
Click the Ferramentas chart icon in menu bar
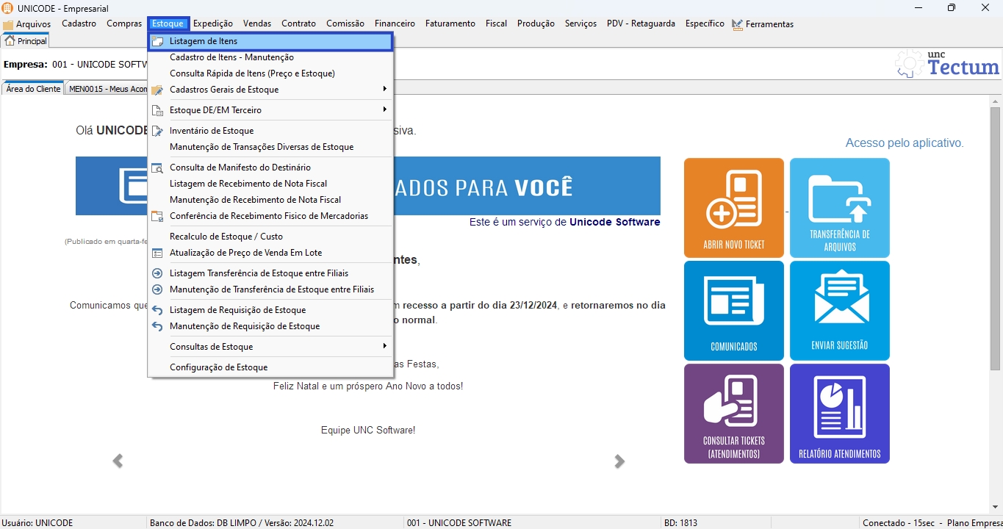pyautogui.click(x=738, y=24)
